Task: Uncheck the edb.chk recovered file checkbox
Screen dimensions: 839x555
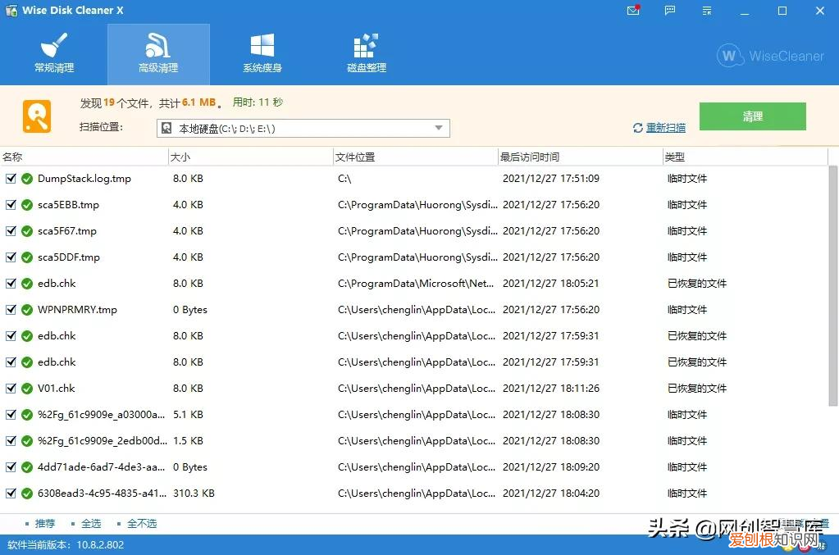Action: [x=11, y=283]
